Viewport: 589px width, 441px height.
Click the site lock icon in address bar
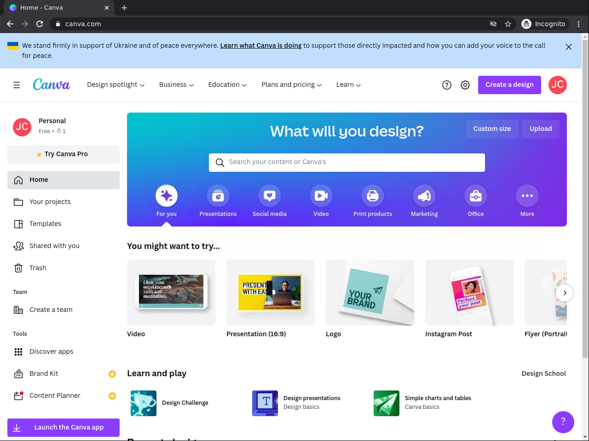coord(58,24)
